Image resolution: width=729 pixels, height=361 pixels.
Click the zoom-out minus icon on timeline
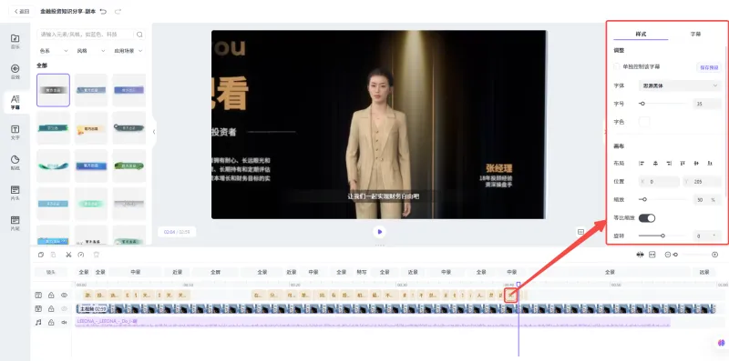coord(668,255)
